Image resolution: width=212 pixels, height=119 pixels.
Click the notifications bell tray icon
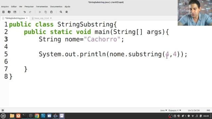click(x=183, y=116)
